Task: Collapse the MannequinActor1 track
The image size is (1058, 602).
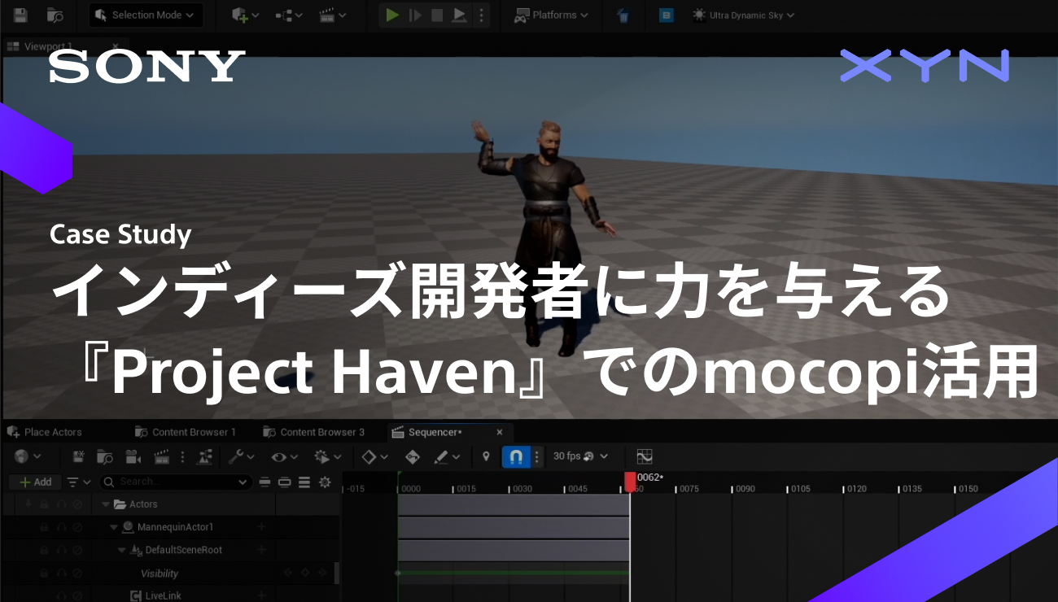Action: click(x=114, y=527)
